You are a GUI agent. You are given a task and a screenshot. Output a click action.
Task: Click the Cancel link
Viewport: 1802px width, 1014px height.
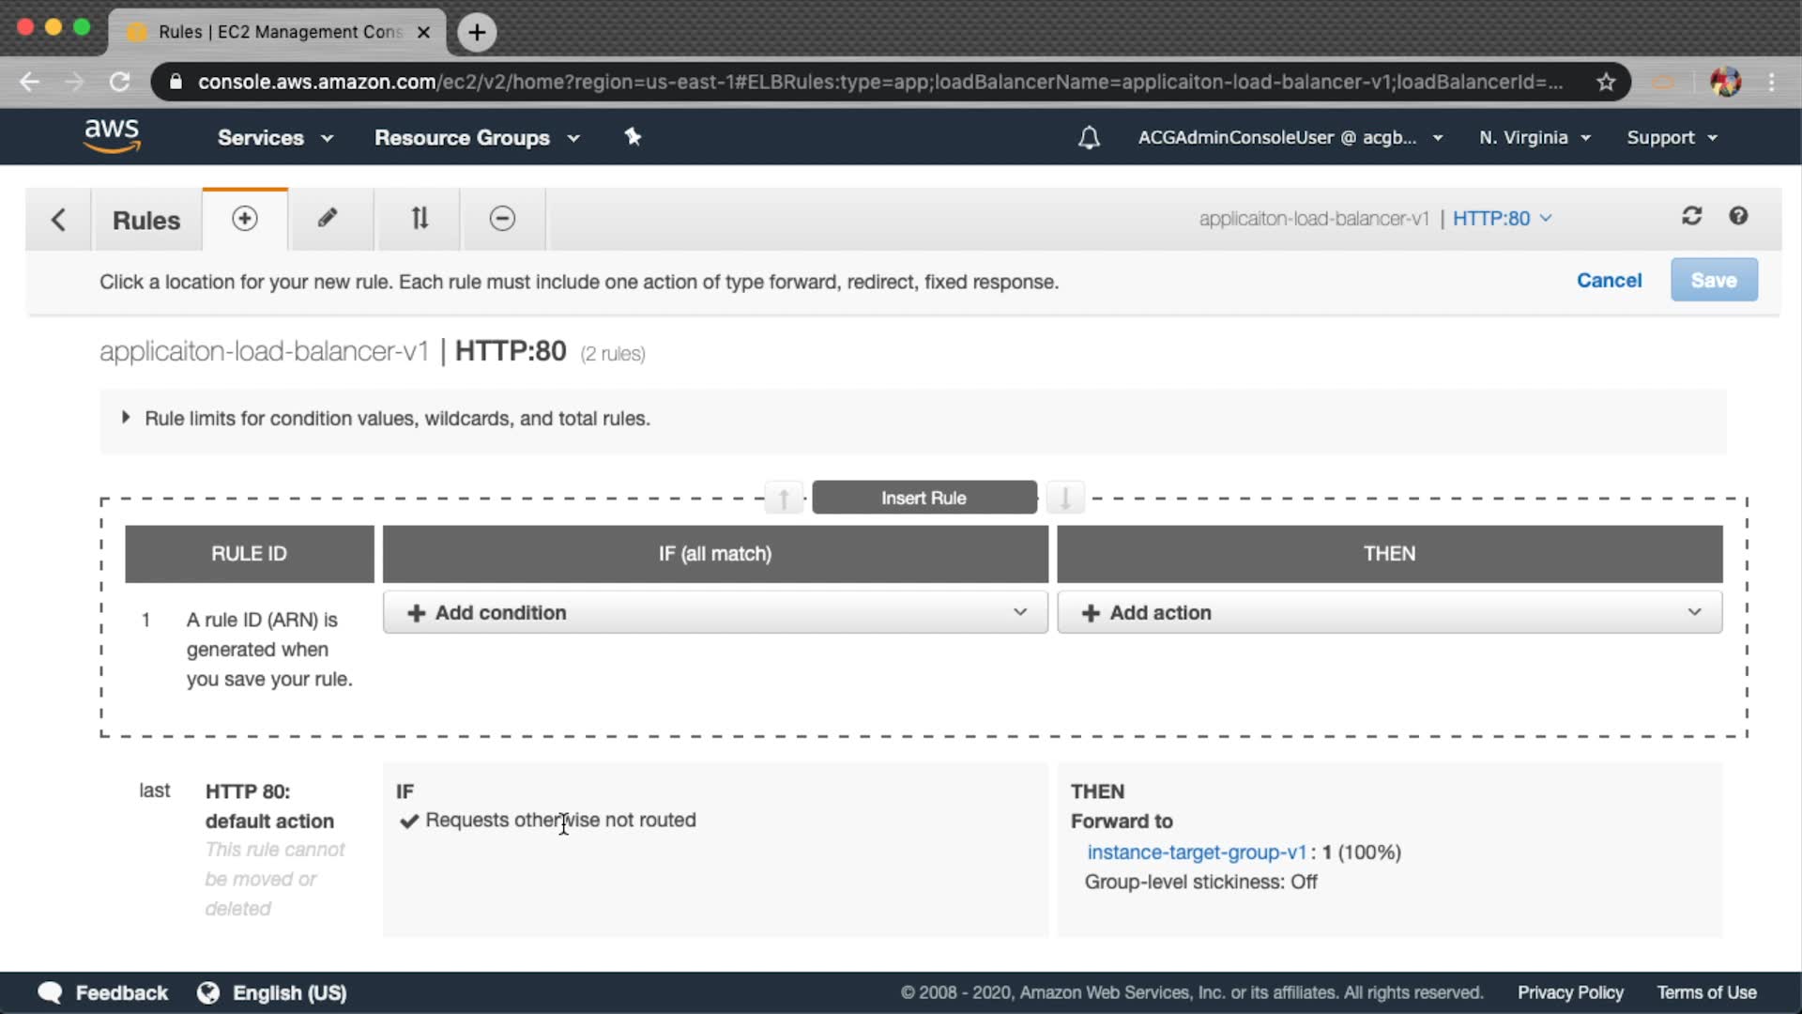coord(1609,281)
